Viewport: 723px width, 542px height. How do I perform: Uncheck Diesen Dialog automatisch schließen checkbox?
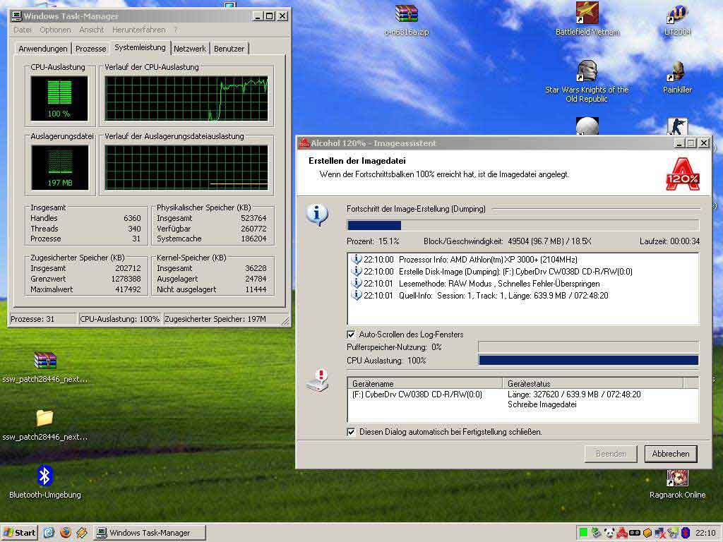pos(351,432)
